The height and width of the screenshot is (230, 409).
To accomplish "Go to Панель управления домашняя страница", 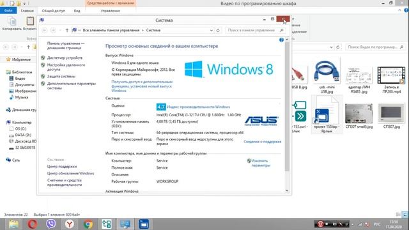I will pos(66,45).
